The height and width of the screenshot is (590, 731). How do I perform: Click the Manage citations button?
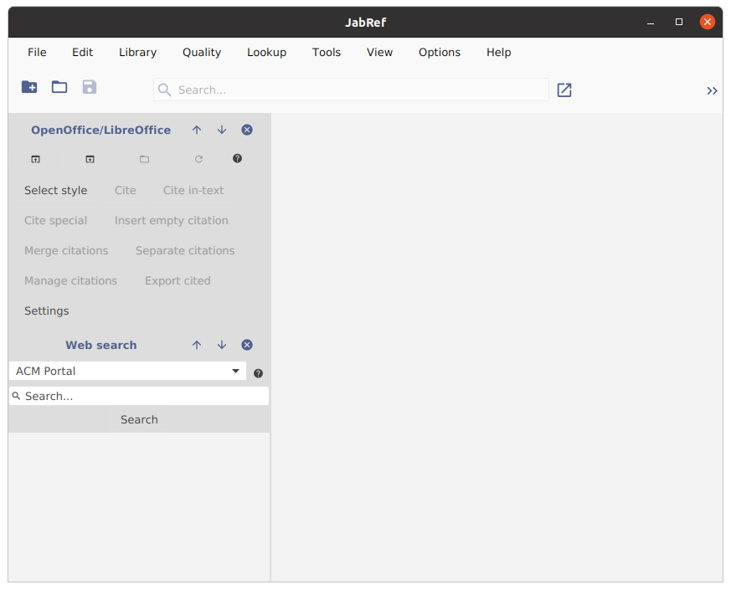[x=71, y=281]
